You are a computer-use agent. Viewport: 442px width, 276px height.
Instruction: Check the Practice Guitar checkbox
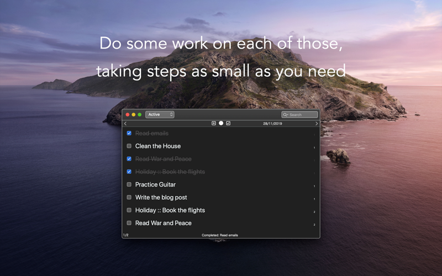129,184
